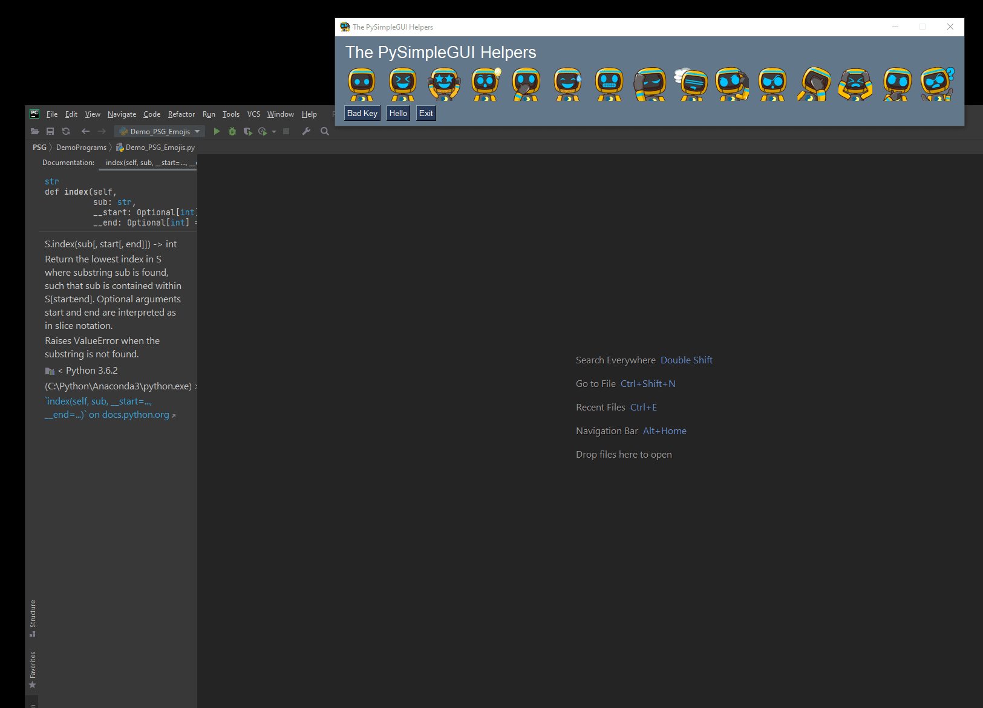This screenshot has height=708, width=983.
Task: Click the Exit button in Helpers window
Action: (426, 113)
